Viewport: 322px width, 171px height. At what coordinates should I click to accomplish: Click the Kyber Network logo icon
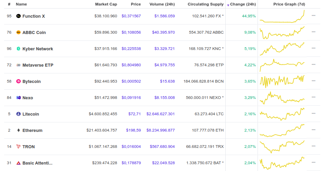click(18, 49)
